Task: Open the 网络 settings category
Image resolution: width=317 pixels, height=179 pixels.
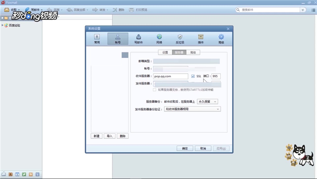Action: 159,39
